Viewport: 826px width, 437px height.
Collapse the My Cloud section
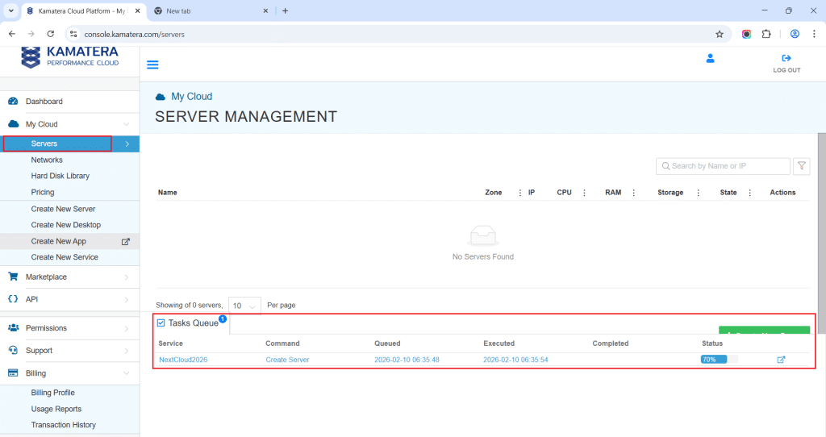click(x=127, y=124)
